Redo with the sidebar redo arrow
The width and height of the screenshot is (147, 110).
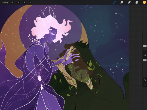[145, 85]
